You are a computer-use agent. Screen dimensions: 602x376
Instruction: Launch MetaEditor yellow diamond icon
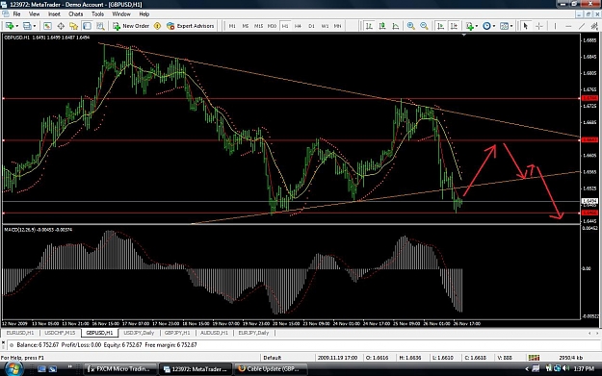coord(157,26)
